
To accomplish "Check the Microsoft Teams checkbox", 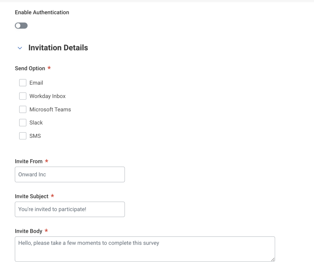I will (23, 109).
